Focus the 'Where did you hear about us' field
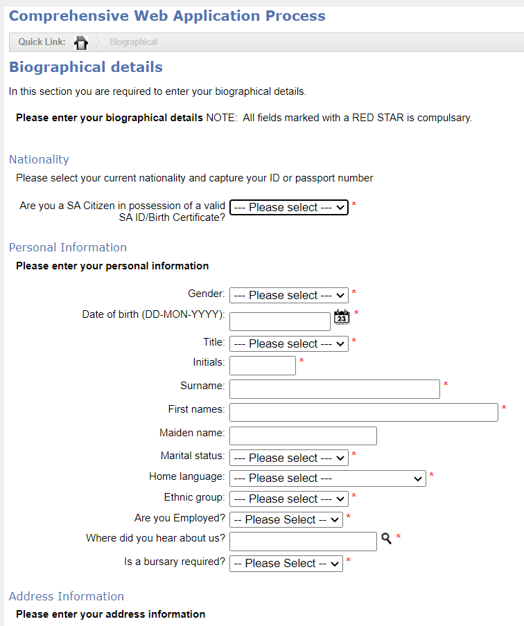Image resolution: width=524 pixels, height=626 pixels. [302, 541]
